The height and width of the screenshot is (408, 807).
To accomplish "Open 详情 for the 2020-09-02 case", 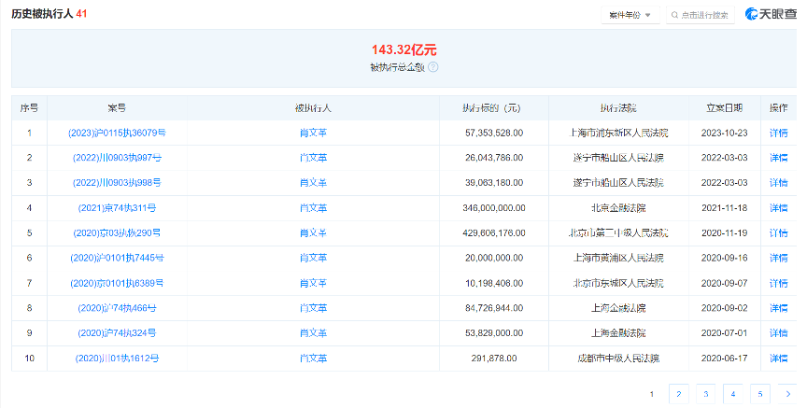I will coord(778,308).
